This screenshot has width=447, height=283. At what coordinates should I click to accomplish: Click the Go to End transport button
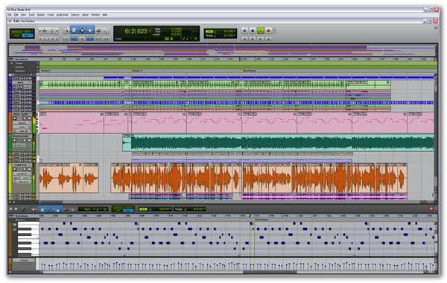[268, 38]
